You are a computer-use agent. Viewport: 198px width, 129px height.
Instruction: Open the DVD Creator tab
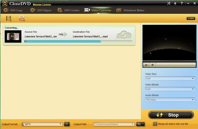pos(68,10)
